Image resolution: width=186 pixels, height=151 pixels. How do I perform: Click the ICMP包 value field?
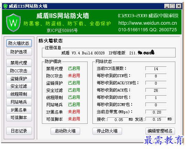[x=156, y=105]
